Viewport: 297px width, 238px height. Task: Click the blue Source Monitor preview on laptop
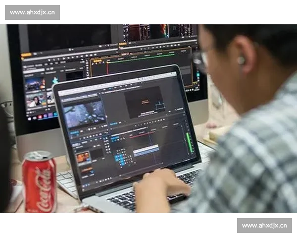pos(83,114)
